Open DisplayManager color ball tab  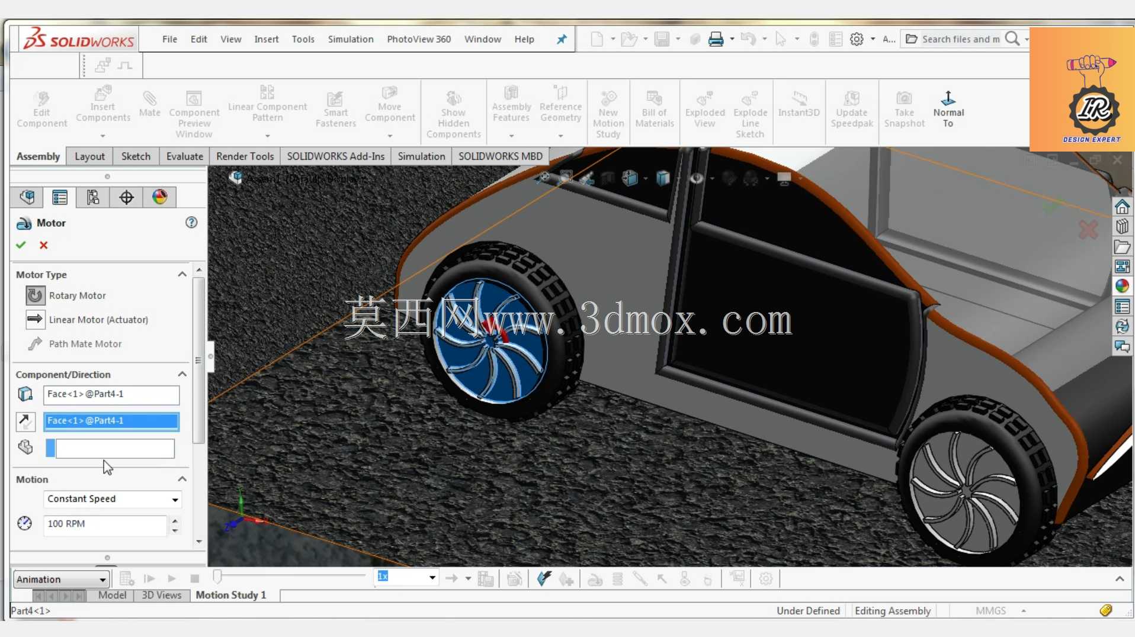(x=159, y=197)
